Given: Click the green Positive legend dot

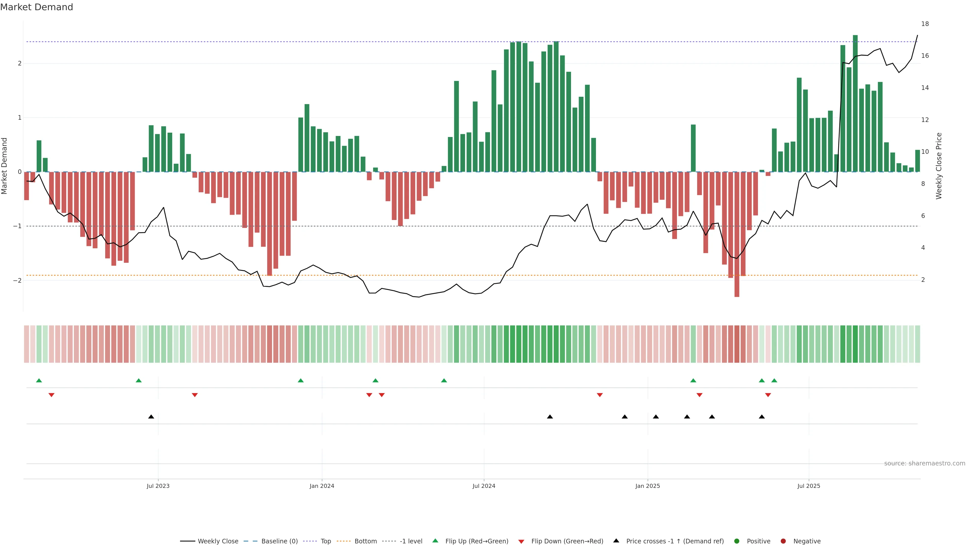Looking at the screenshot, I should click(737, 541).
